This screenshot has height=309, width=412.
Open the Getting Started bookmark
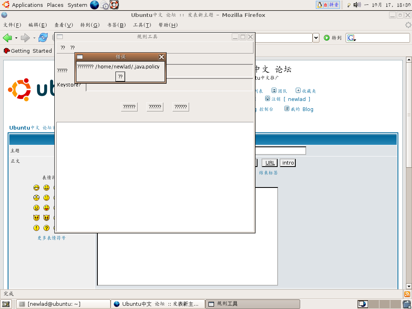tap(28, 51)
